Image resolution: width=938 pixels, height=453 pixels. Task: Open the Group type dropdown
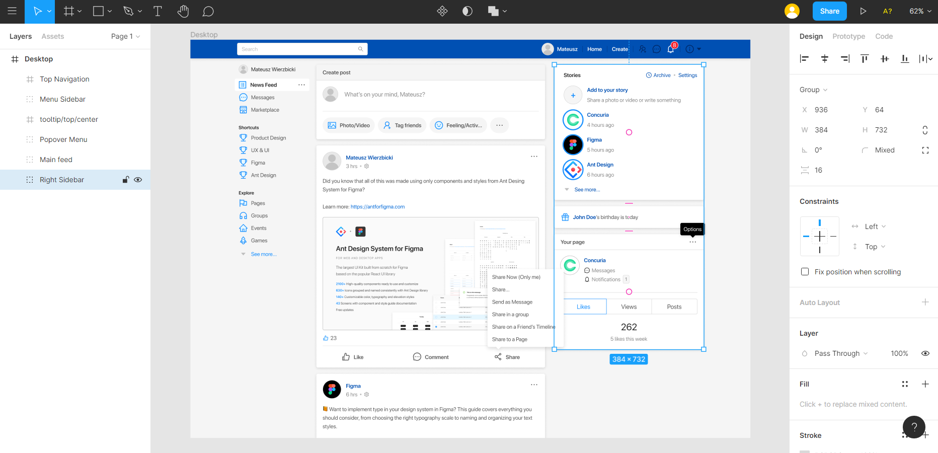tap(813, 90)
